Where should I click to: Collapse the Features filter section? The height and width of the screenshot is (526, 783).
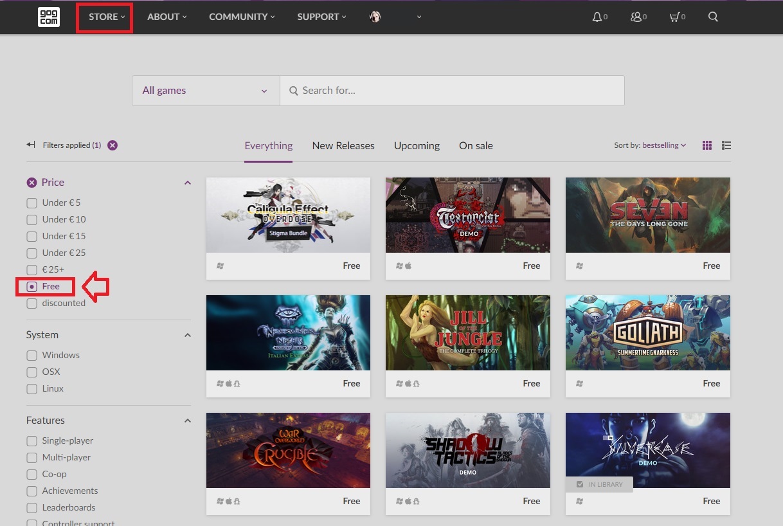[188, 421]
